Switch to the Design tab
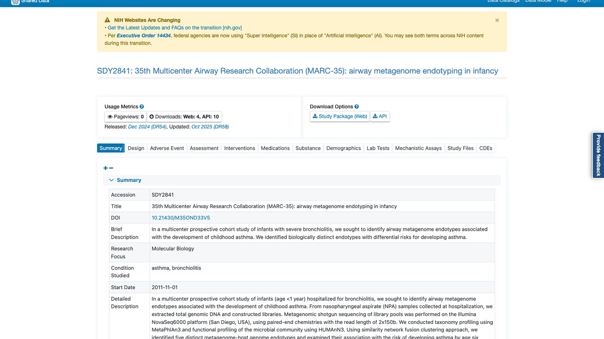Viewport: 604px width, 339px height. (x=136, y=148)
